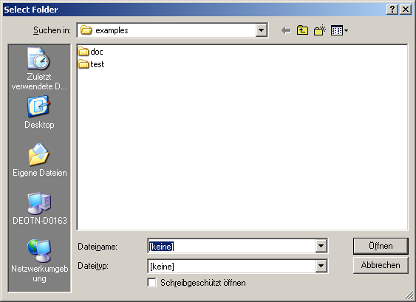Click the Öffnen button

pos(381,246)
